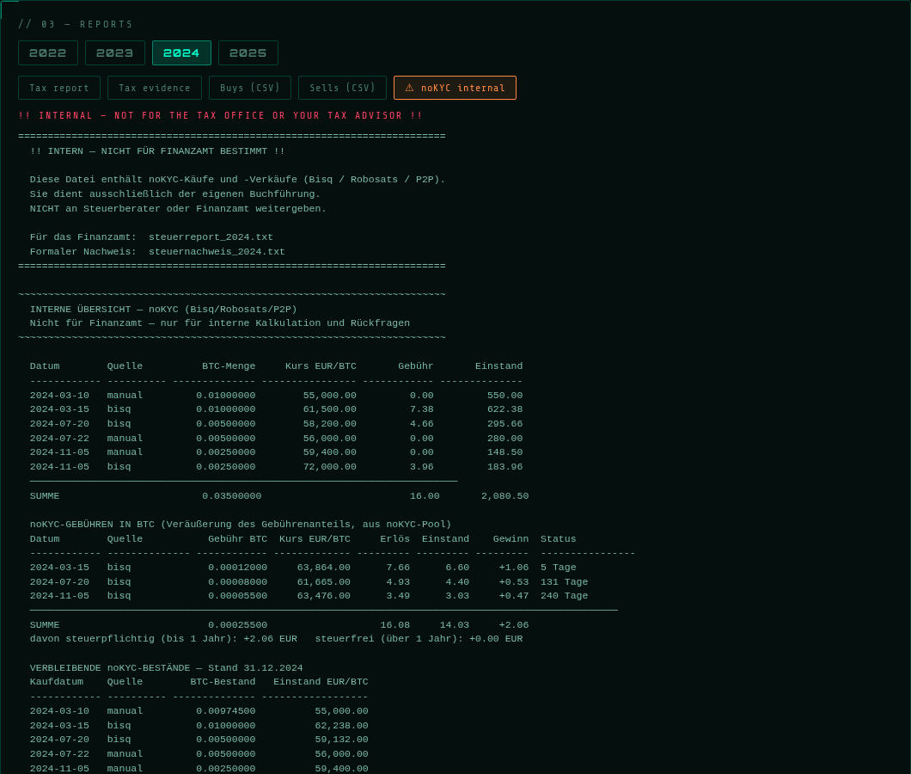Open the noKYC internal report
Image resolution: width=911 pixels, height=774 pixels.
coord(455,88)
